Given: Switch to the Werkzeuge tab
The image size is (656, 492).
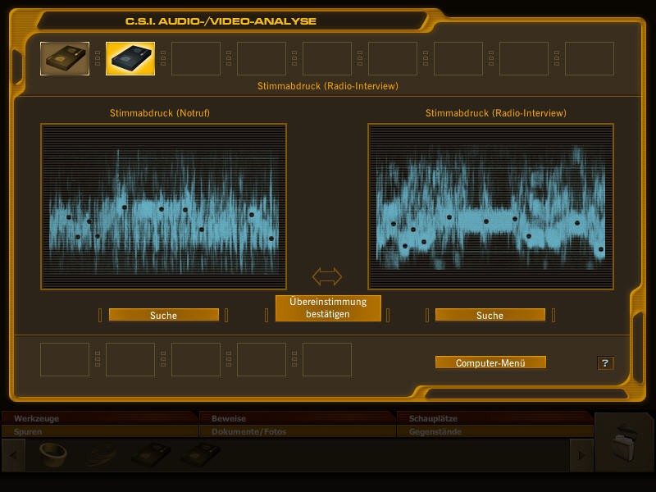Looking at the screenshot, I should (98, 418).
